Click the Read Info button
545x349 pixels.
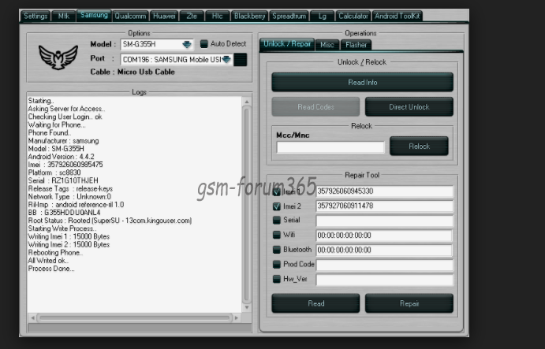click(x=362, y=82)
